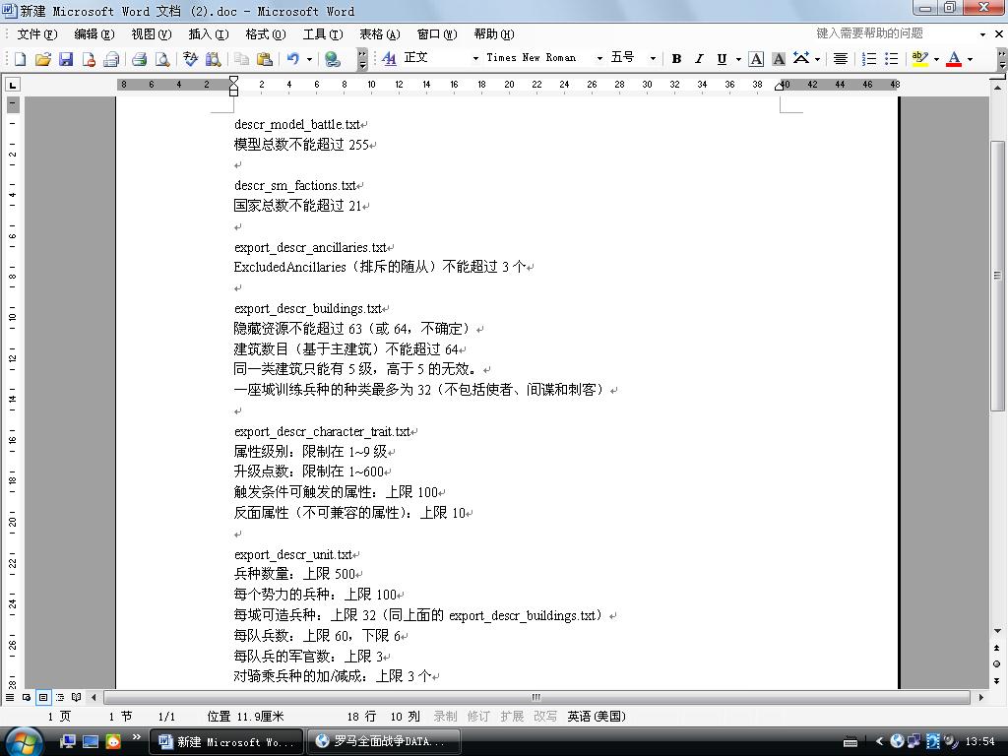Open the 正文 style dropdown
Viewport: 1008px width, 756px height.
tap(475, 59)
